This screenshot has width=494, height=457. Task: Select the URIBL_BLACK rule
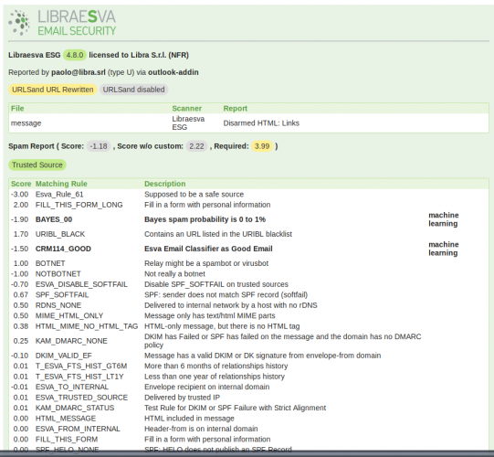point(60,234)
